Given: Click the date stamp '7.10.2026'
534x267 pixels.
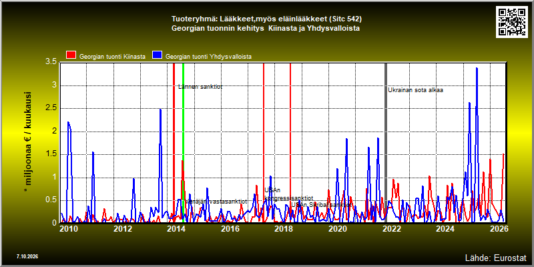Looking at the screenshot, I should click(27, 256).
